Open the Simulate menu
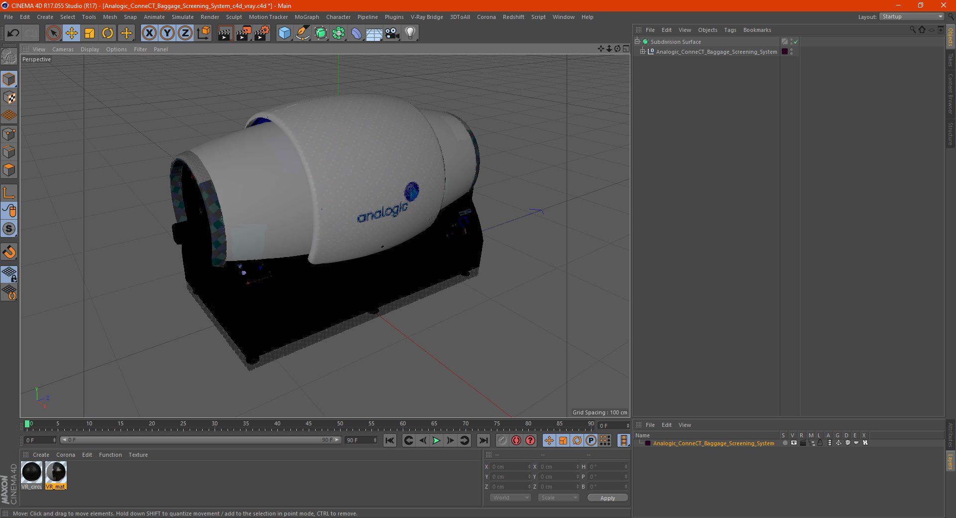 pyautogui.click(x=183, y=17)
